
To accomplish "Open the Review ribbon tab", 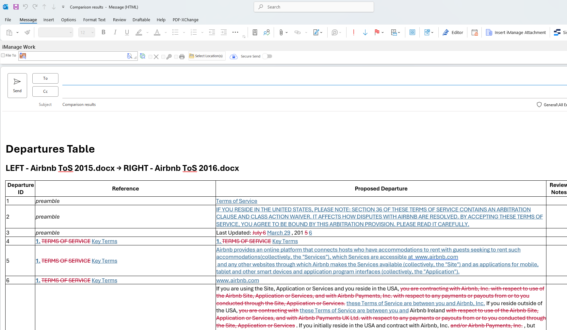I will (x=119, y=20).
